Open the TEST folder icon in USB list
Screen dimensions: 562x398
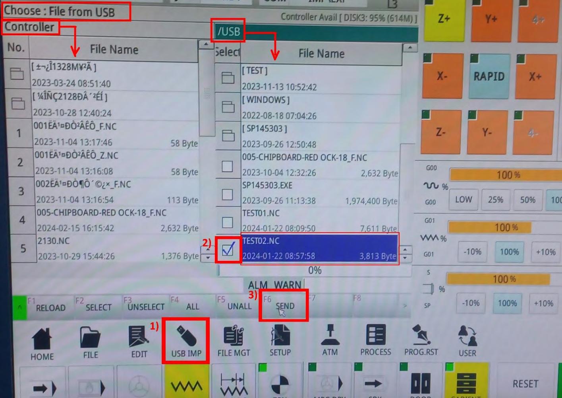(x=228, y=78)
